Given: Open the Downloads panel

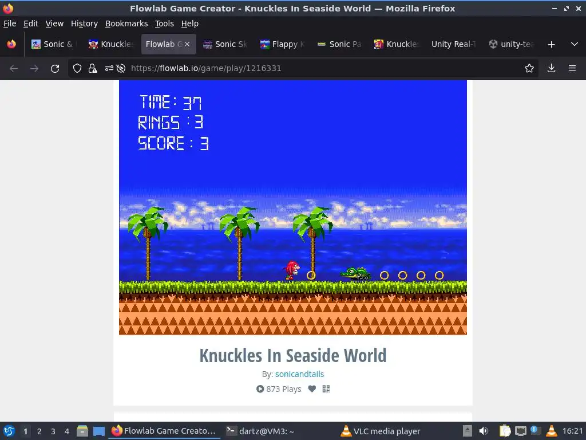Looking at the screenshot, I should pyautogui.click(x=551, y=69).
